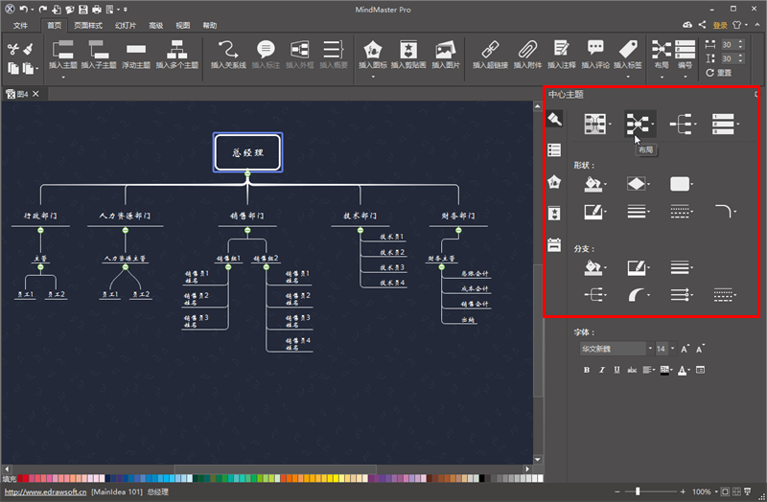This screenshot has width=767, height=502.
Task: Click the 插入外框 boundary icon
Action: click(x=299, y=50)
